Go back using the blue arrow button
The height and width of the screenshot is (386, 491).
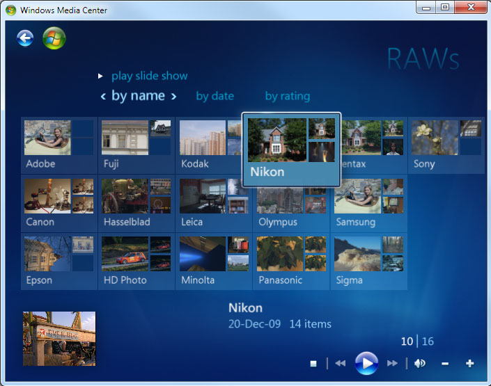(25, 38)
